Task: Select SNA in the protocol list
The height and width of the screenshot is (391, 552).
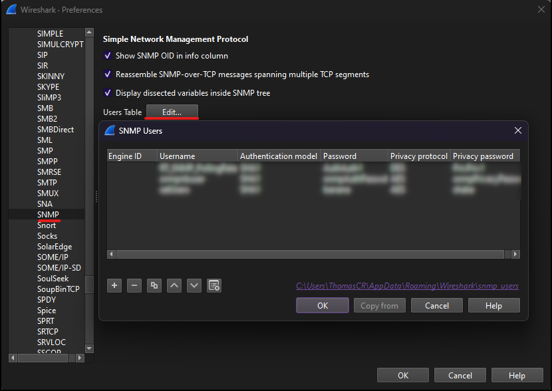Action: (x=45, y=203)
